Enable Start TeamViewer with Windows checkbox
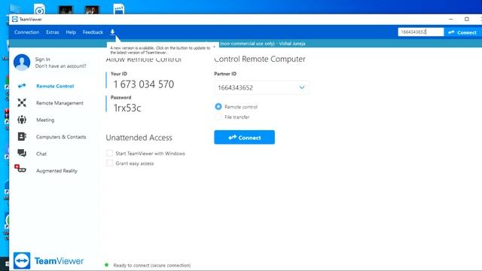The image size is (482, 271). [x=109, y=153]
